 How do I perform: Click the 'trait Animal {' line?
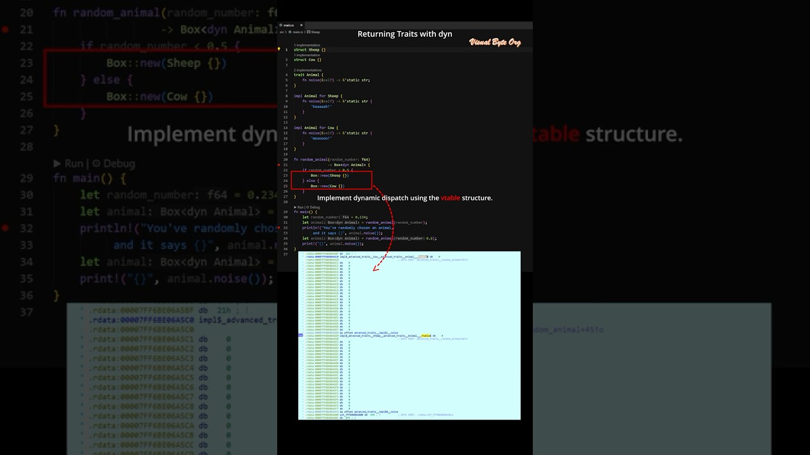[308, 75]
